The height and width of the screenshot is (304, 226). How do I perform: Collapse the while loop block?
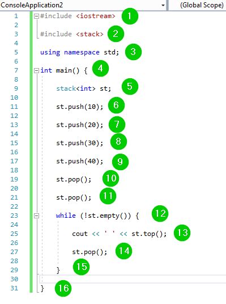point(36,216)
